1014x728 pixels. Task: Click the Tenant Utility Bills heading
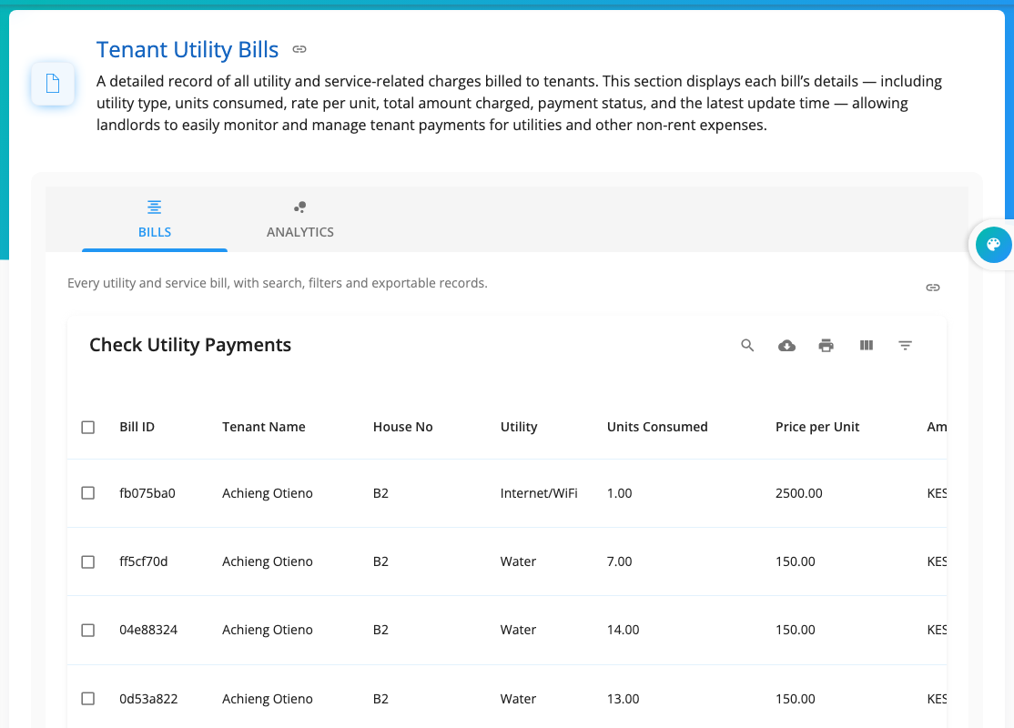188,50
